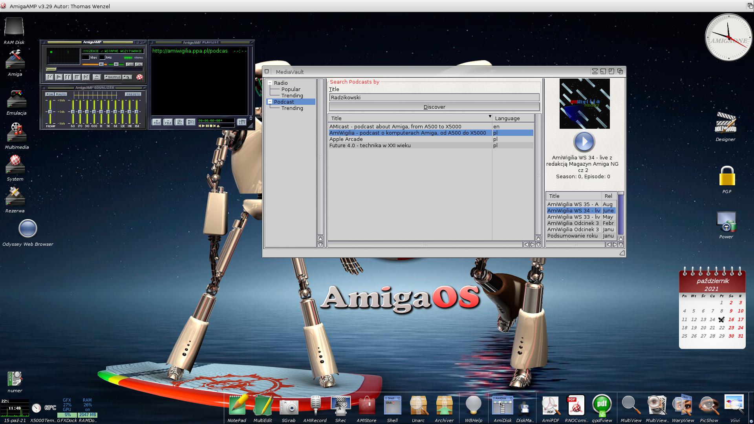Select the playlist entry amiwigilia.ppa.pl
The width and height of the screenshot is (754, 424).
(199, 51)
